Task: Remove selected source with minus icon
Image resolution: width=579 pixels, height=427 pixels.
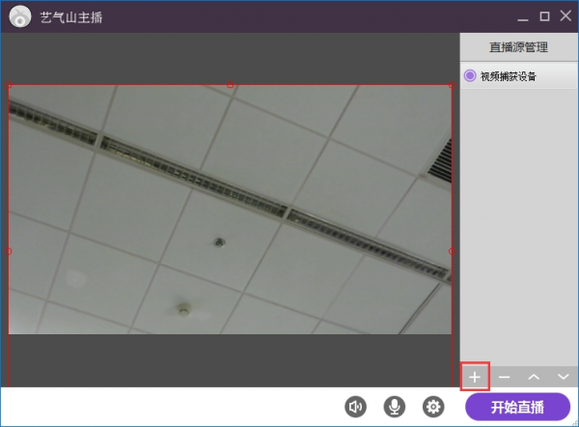Action: click(504, 377)
